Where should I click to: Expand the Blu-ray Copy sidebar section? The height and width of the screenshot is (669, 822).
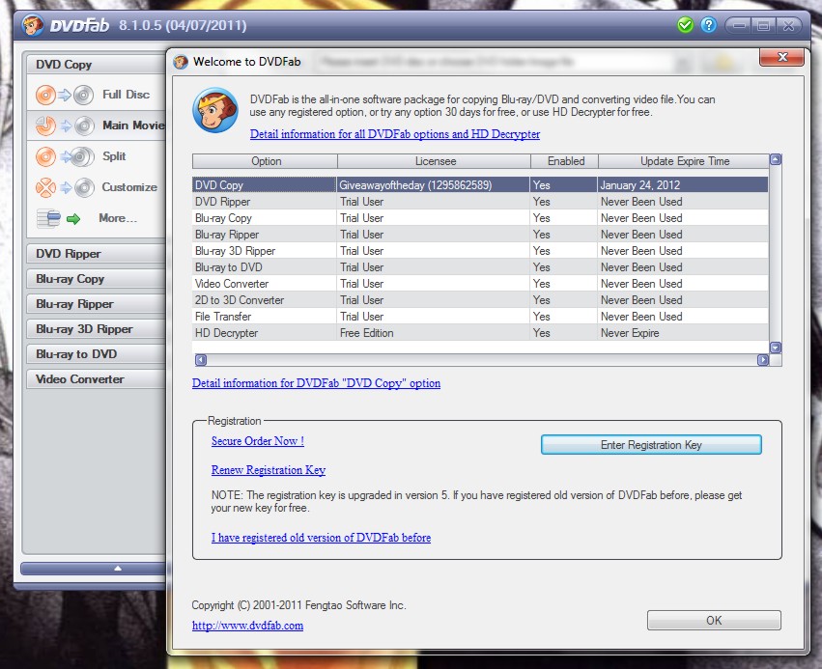(x=97, y=279)
